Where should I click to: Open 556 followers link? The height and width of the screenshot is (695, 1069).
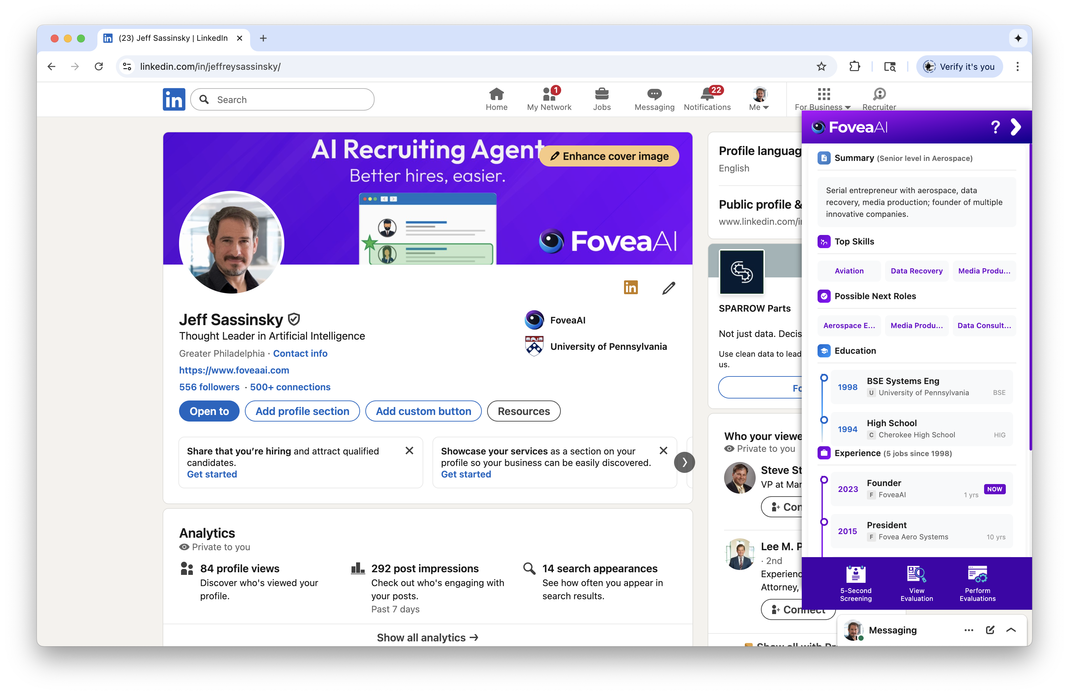pyautogui.click(x=209, y=387)
